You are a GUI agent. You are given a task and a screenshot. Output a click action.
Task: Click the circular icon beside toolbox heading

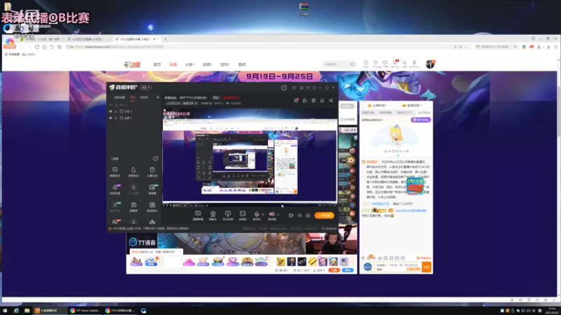[x=155, y=159]
